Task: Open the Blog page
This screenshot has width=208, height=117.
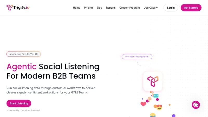Action: [x=99, y=8]
